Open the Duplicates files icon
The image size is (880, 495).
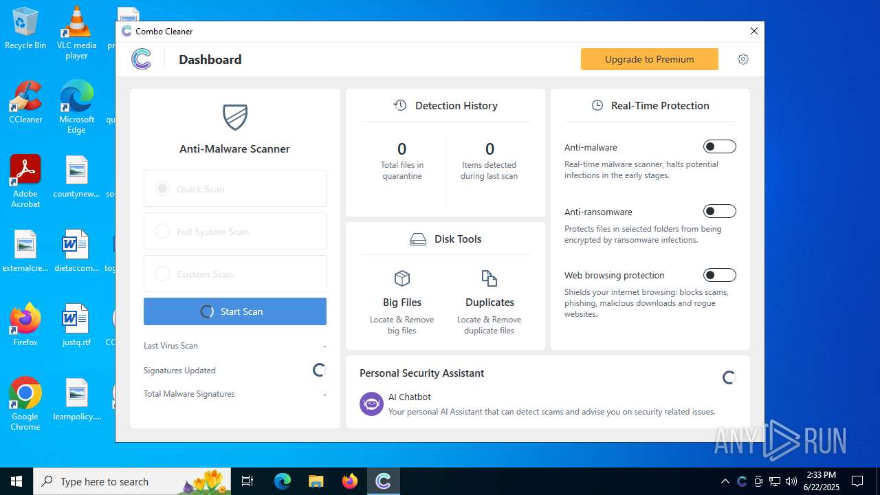pyautogui.click(x=489, y=278)
